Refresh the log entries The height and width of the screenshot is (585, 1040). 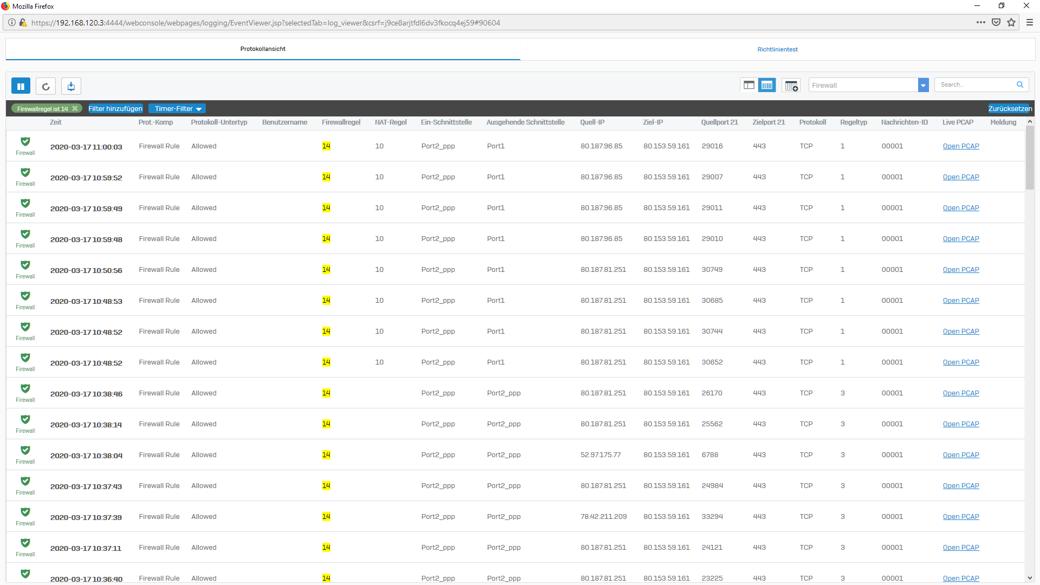pos(46,86)
